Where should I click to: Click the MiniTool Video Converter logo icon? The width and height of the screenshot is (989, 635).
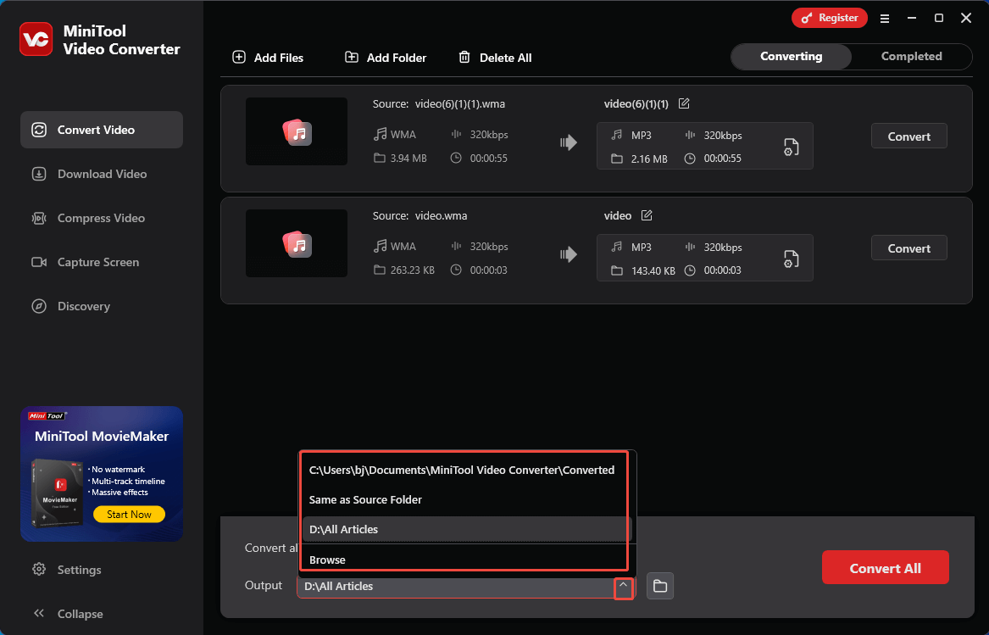(36, 39)
